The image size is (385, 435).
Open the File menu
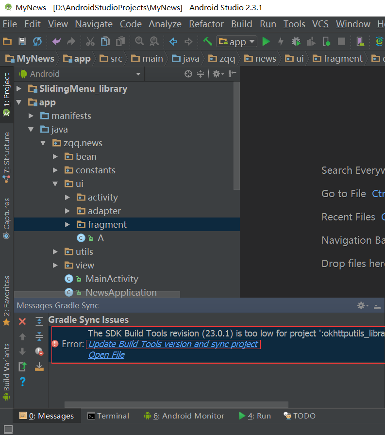point(10,24)
